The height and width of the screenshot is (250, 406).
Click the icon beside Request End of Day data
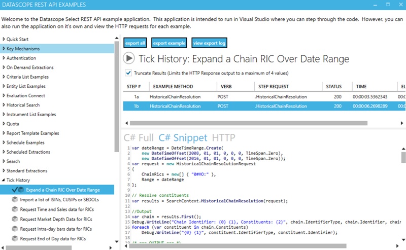pyautogui.click(x=15, y=238)
